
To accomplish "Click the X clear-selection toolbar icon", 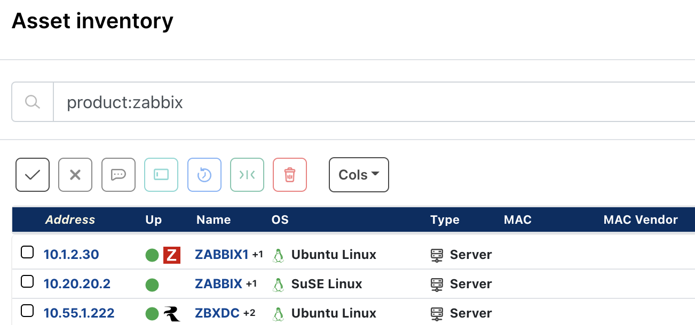I will 75,175.
